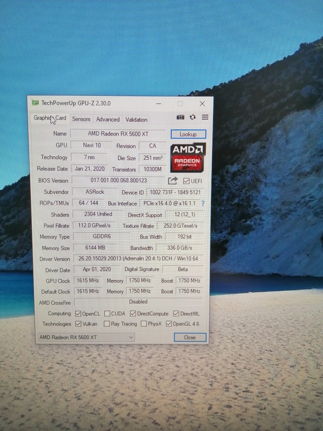Click Bus Interface 'PCIe x16 4.0 @ x16 1.1'

tap(169, 203)
